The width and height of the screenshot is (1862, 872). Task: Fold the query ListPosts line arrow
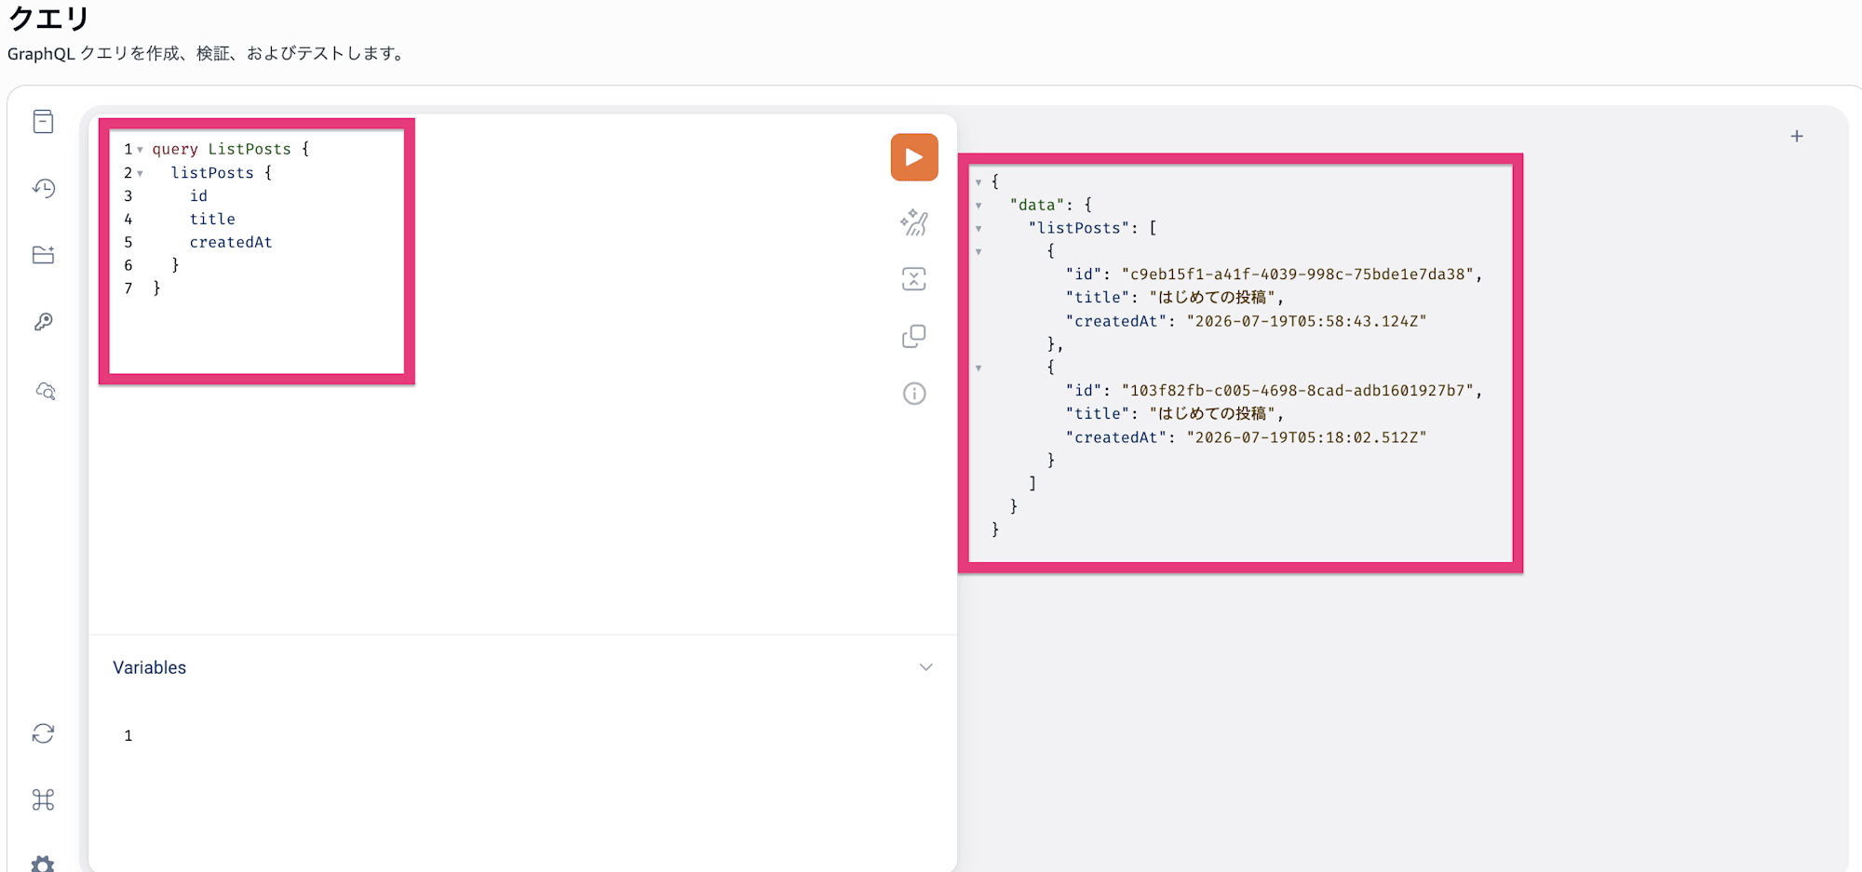tap(141, 150)
